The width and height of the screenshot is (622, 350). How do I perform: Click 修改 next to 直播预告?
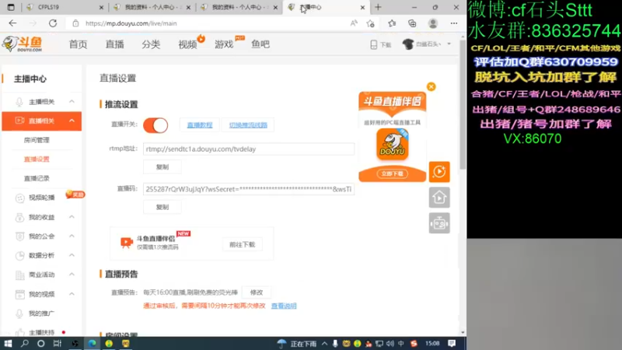[257, 292]
